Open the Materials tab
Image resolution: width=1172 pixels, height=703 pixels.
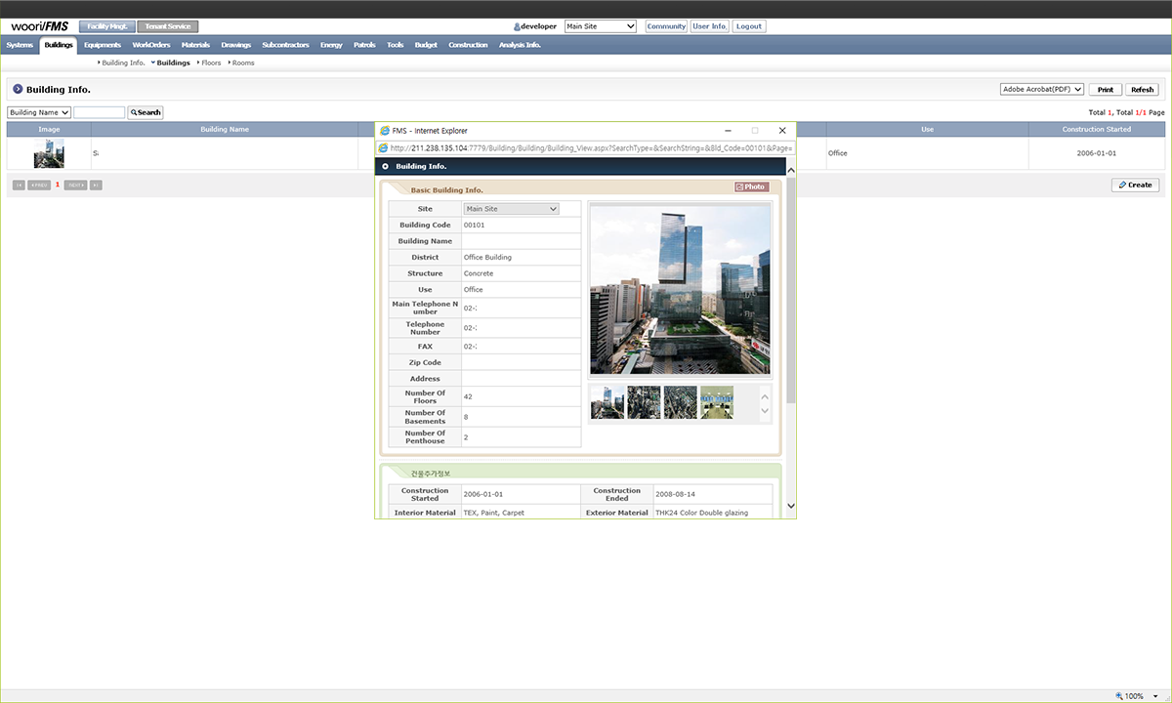tap(195, 45)
